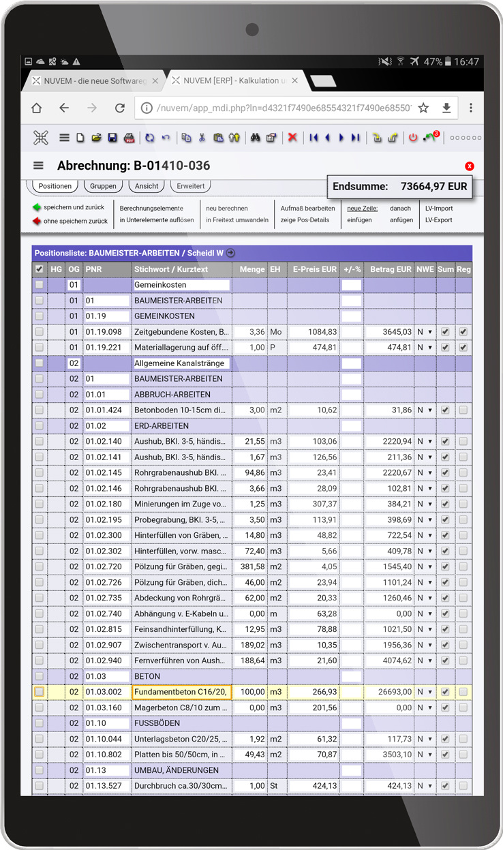The height and width of the screenshot is (850, 503).
Task: Check row checkbox for Zeitgebundene Kosten
Action: pos(39,332)
